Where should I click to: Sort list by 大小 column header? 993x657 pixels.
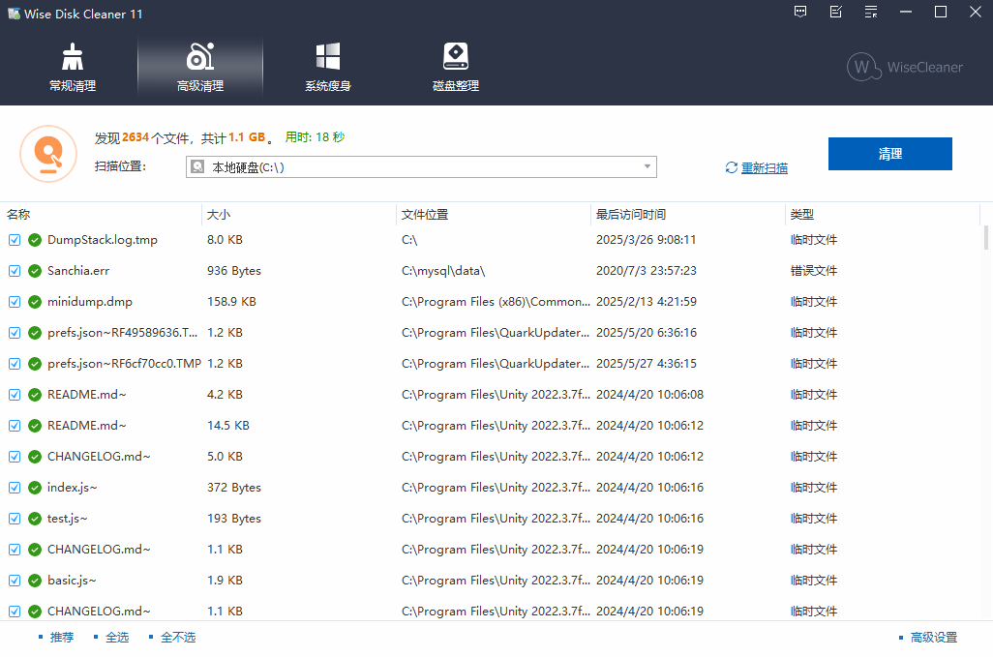219,215
